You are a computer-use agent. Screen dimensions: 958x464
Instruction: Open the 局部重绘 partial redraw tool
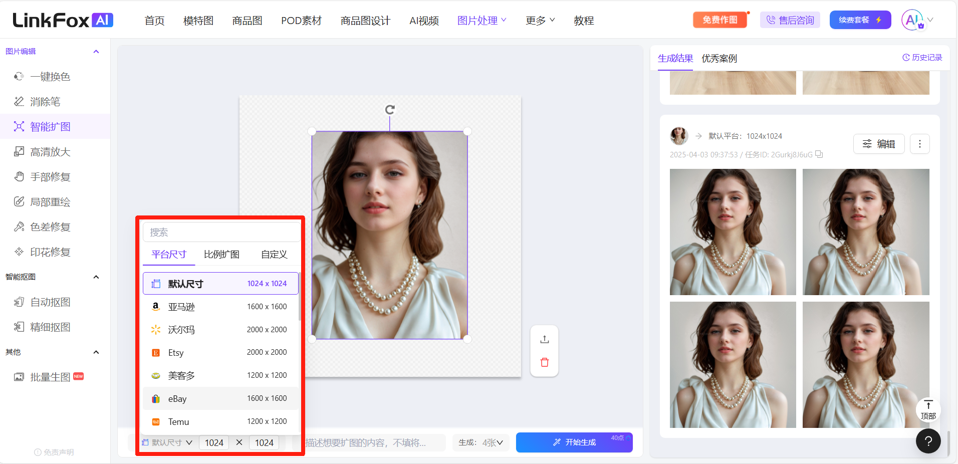pyautogui.click(x=50, y=202)
